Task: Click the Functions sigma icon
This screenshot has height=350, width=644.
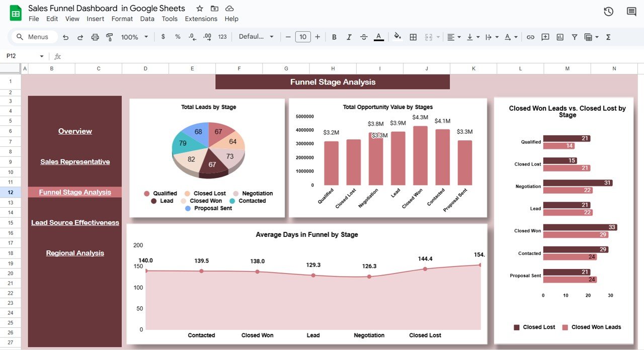Action: click(608, 37)
